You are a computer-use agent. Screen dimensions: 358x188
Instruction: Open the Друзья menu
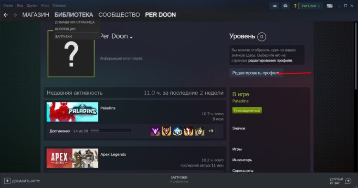click(x=32, y=5)
